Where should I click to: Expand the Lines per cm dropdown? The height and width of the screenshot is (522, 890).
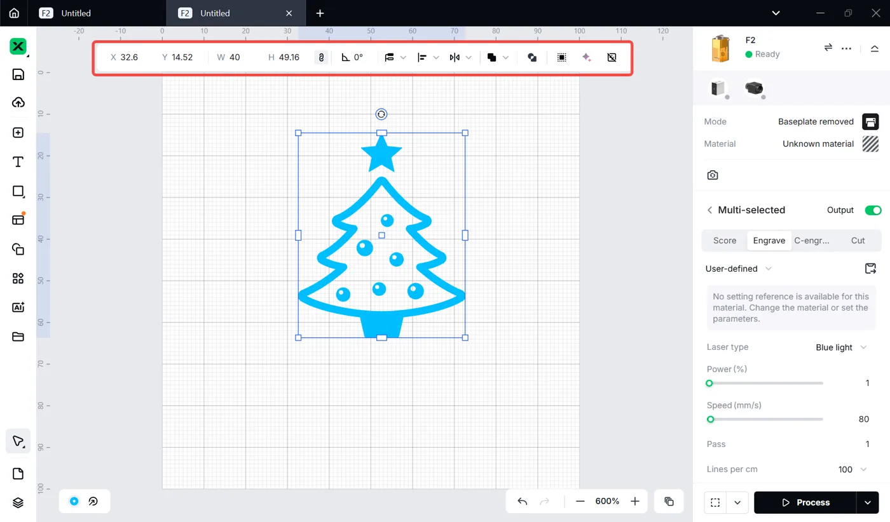point(852,469)
